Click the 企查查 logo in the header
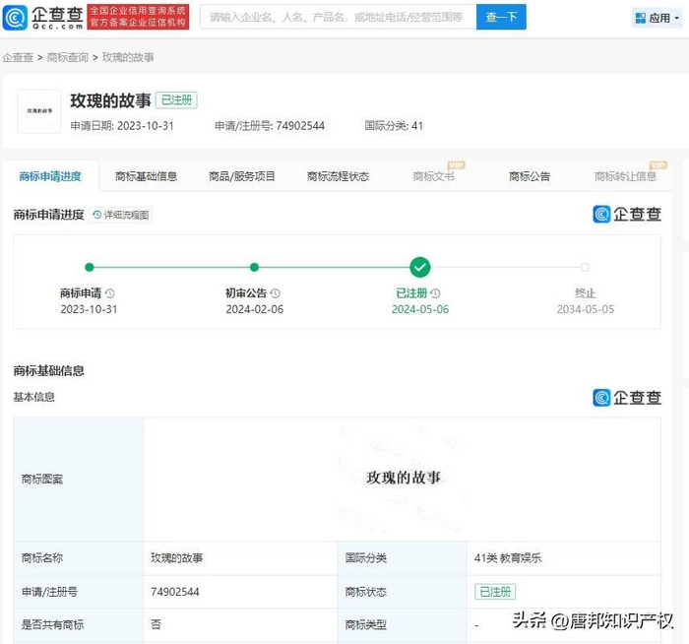The width and height of the screenshot is (689, 644). (x=43, y=17)
